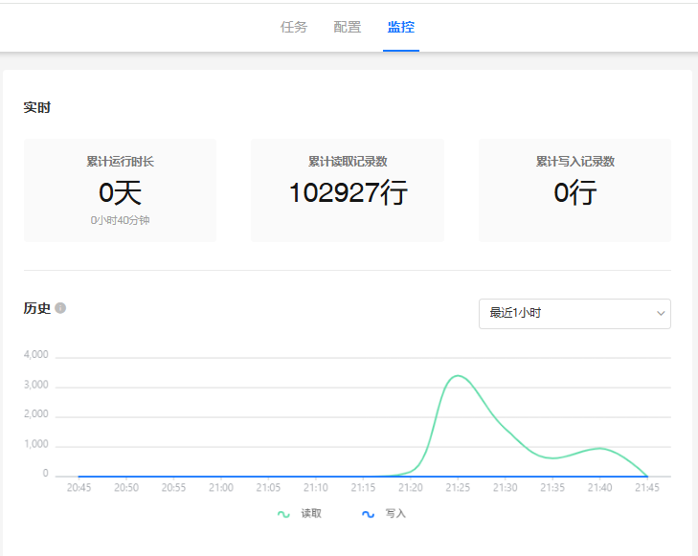Open the 配置 tab
Screen dimensions: 698x556
(348, 27)
